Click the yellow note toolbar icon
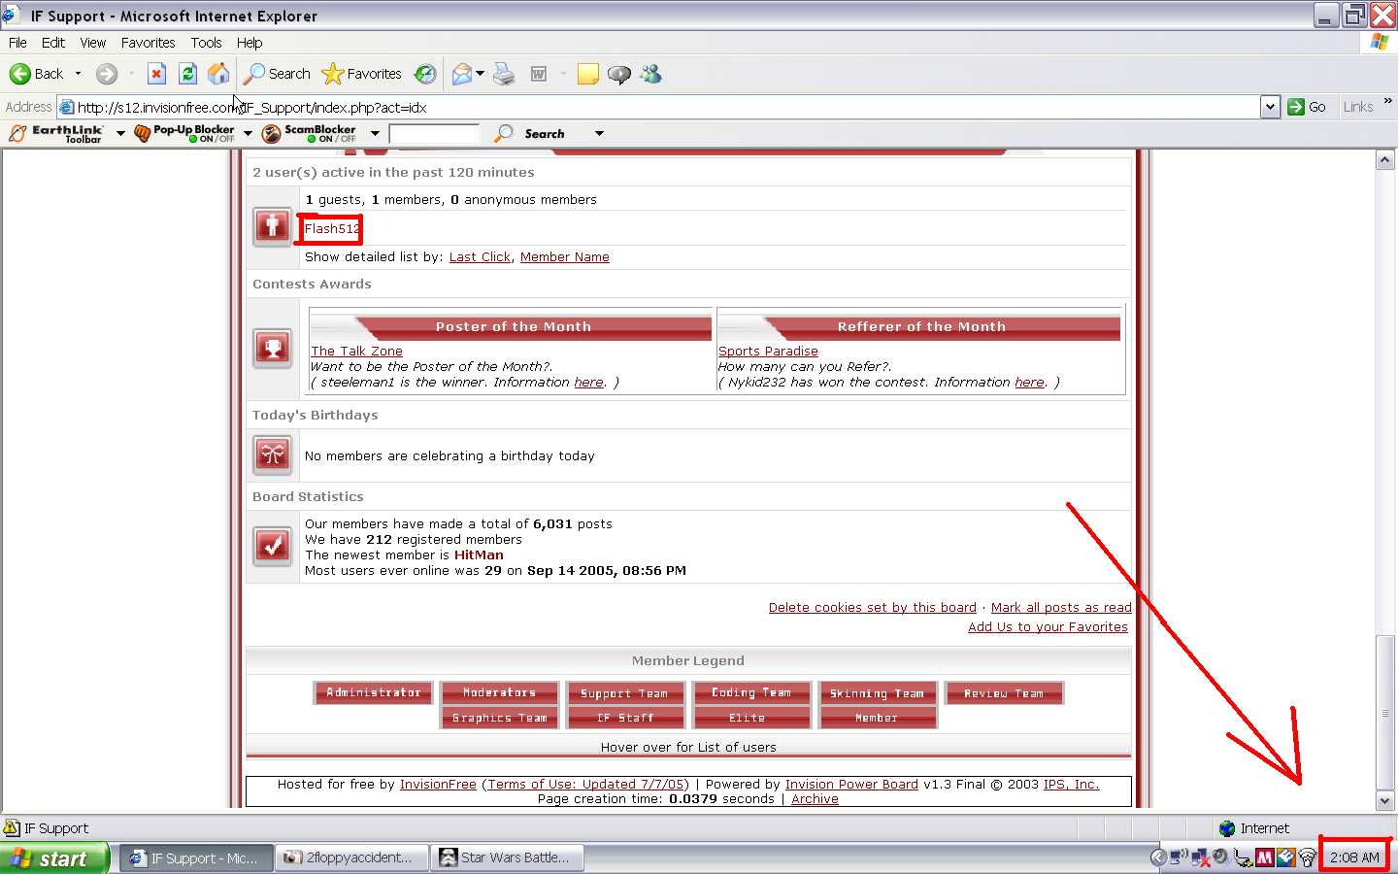Viewport: 1398px width, 874px height. click(x=587, y=74)
